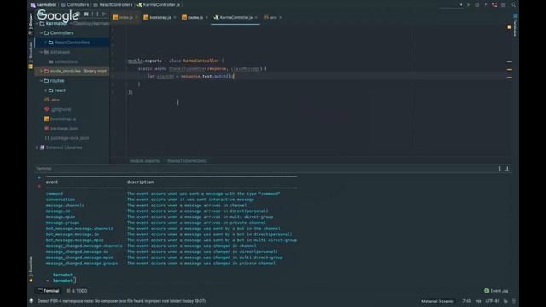Click the cursor position 7:45 indicator
The image size is (546, 307).
tap(467, 301)
